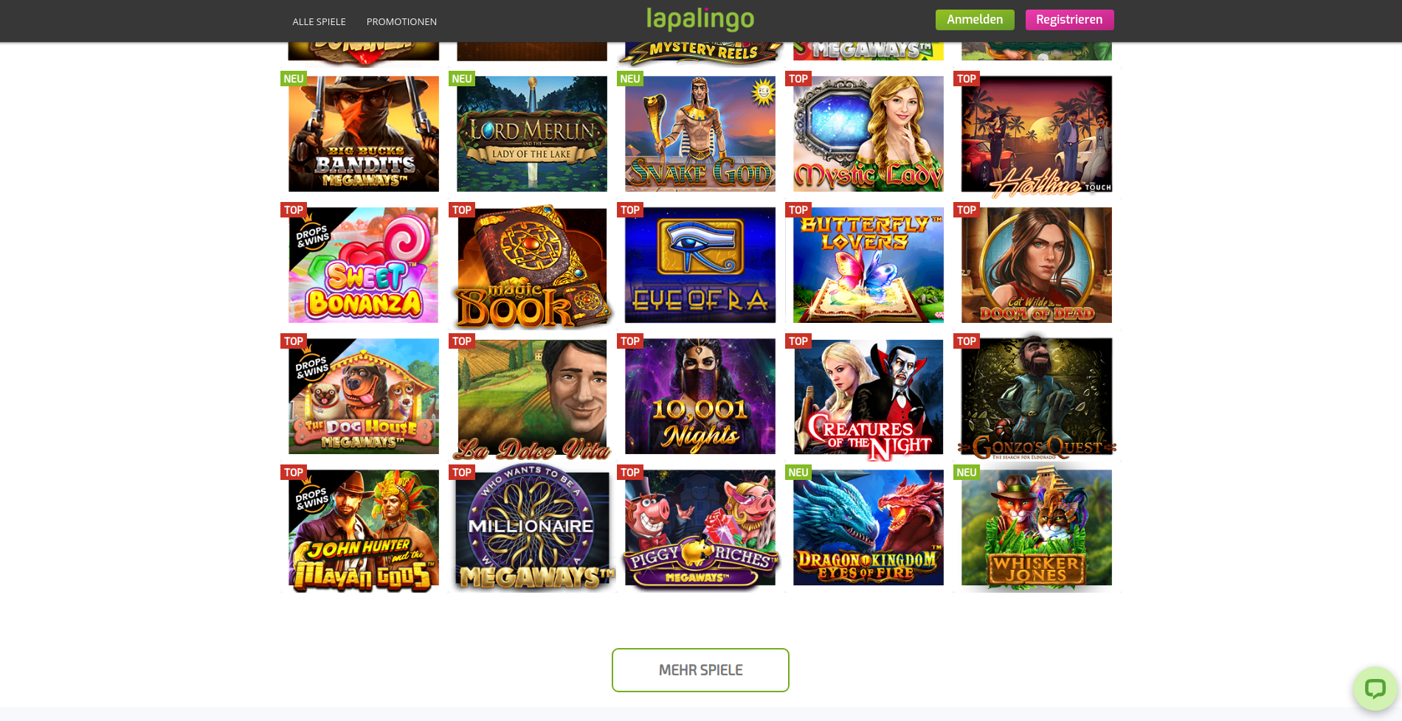Go to Promotionen menu item
Viewport: 1402px width, 721px height.
point(401,21)
